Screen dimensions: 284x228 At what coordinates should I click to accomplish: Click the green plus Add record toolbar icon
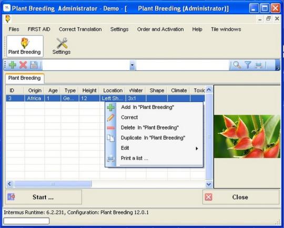13,65
